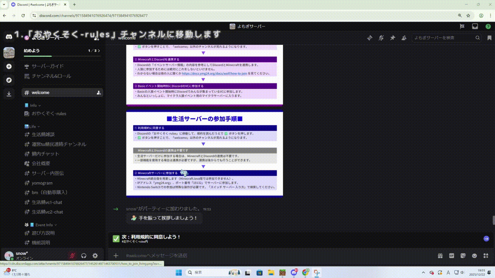This screenshot has width=495, height=278.
Task: Collapse the Event Info category
Action: point(41,225)
